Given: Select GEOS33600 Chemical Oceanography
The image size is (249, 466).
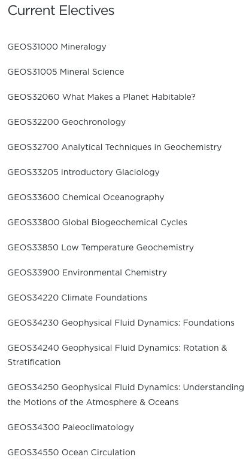Looking at the screenshot, I should pyautogui.click(x=86, y=197).
